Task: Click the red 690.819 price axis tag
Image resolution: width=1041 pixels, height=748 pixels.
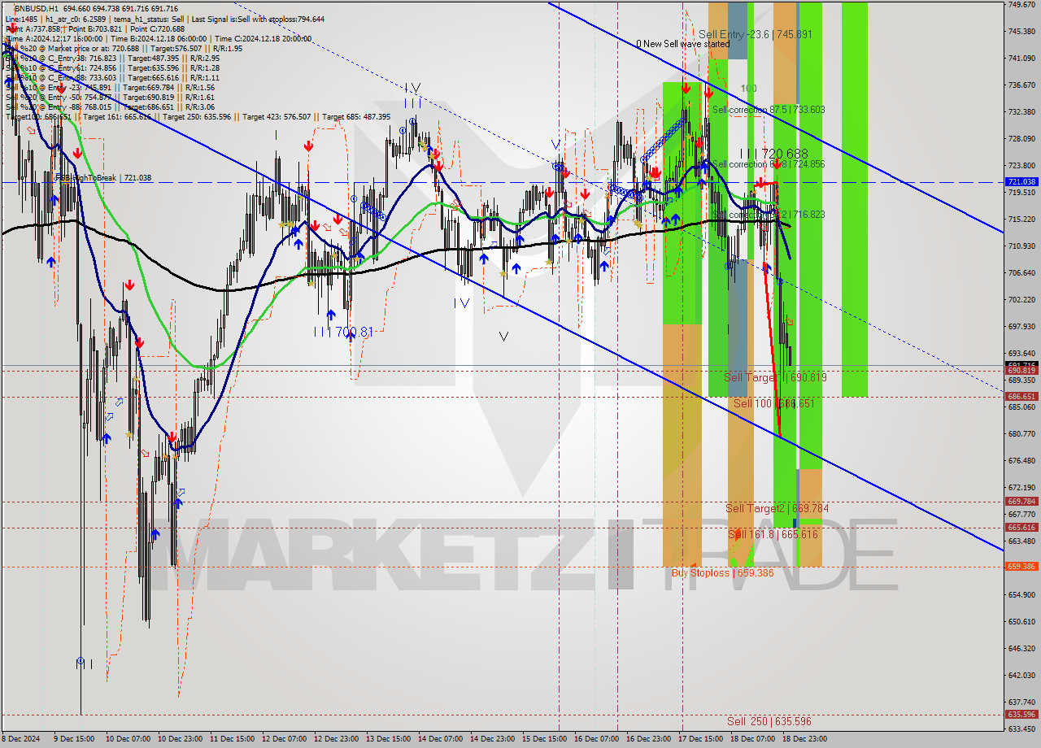Action: pos(1021,370)
